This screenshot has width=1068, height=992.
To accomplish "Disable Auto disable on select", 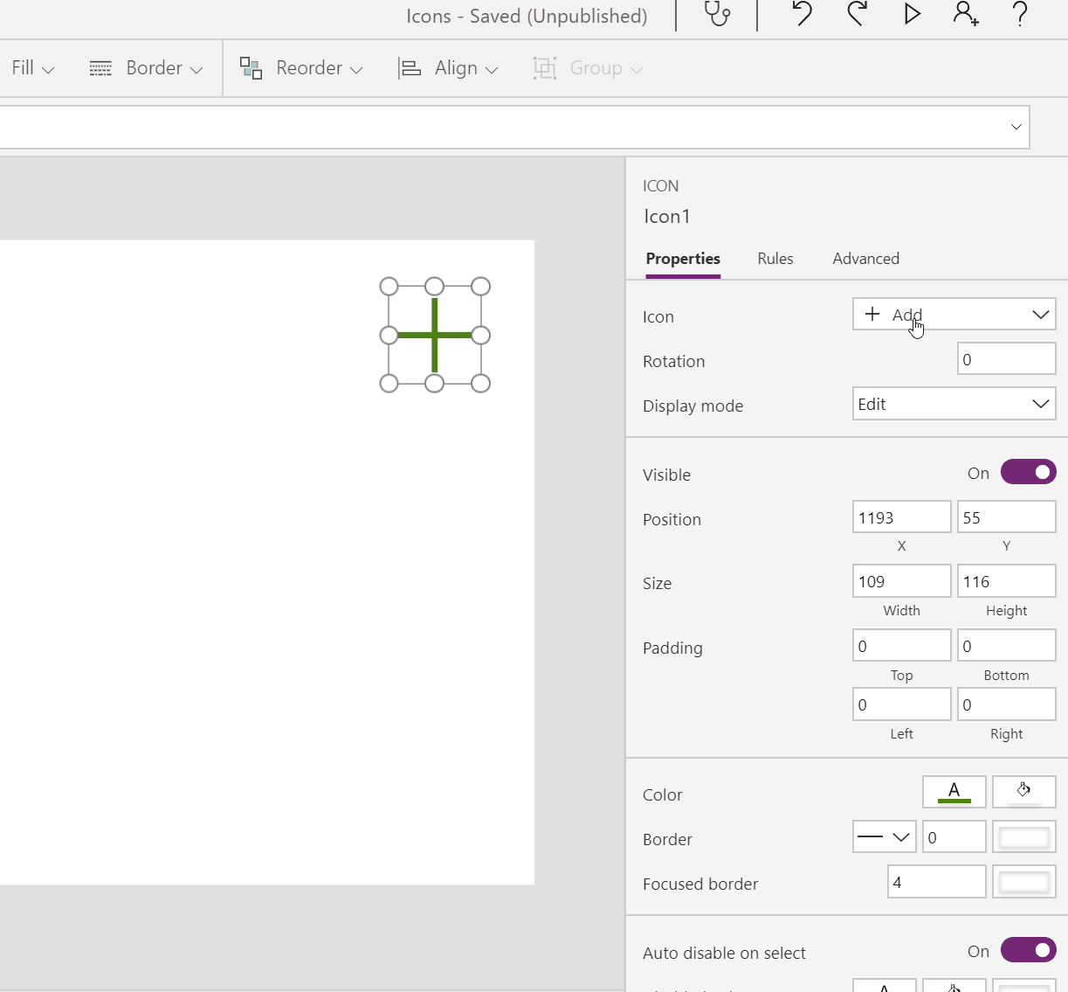I will pyautogui.click(x=1028, y=950).
